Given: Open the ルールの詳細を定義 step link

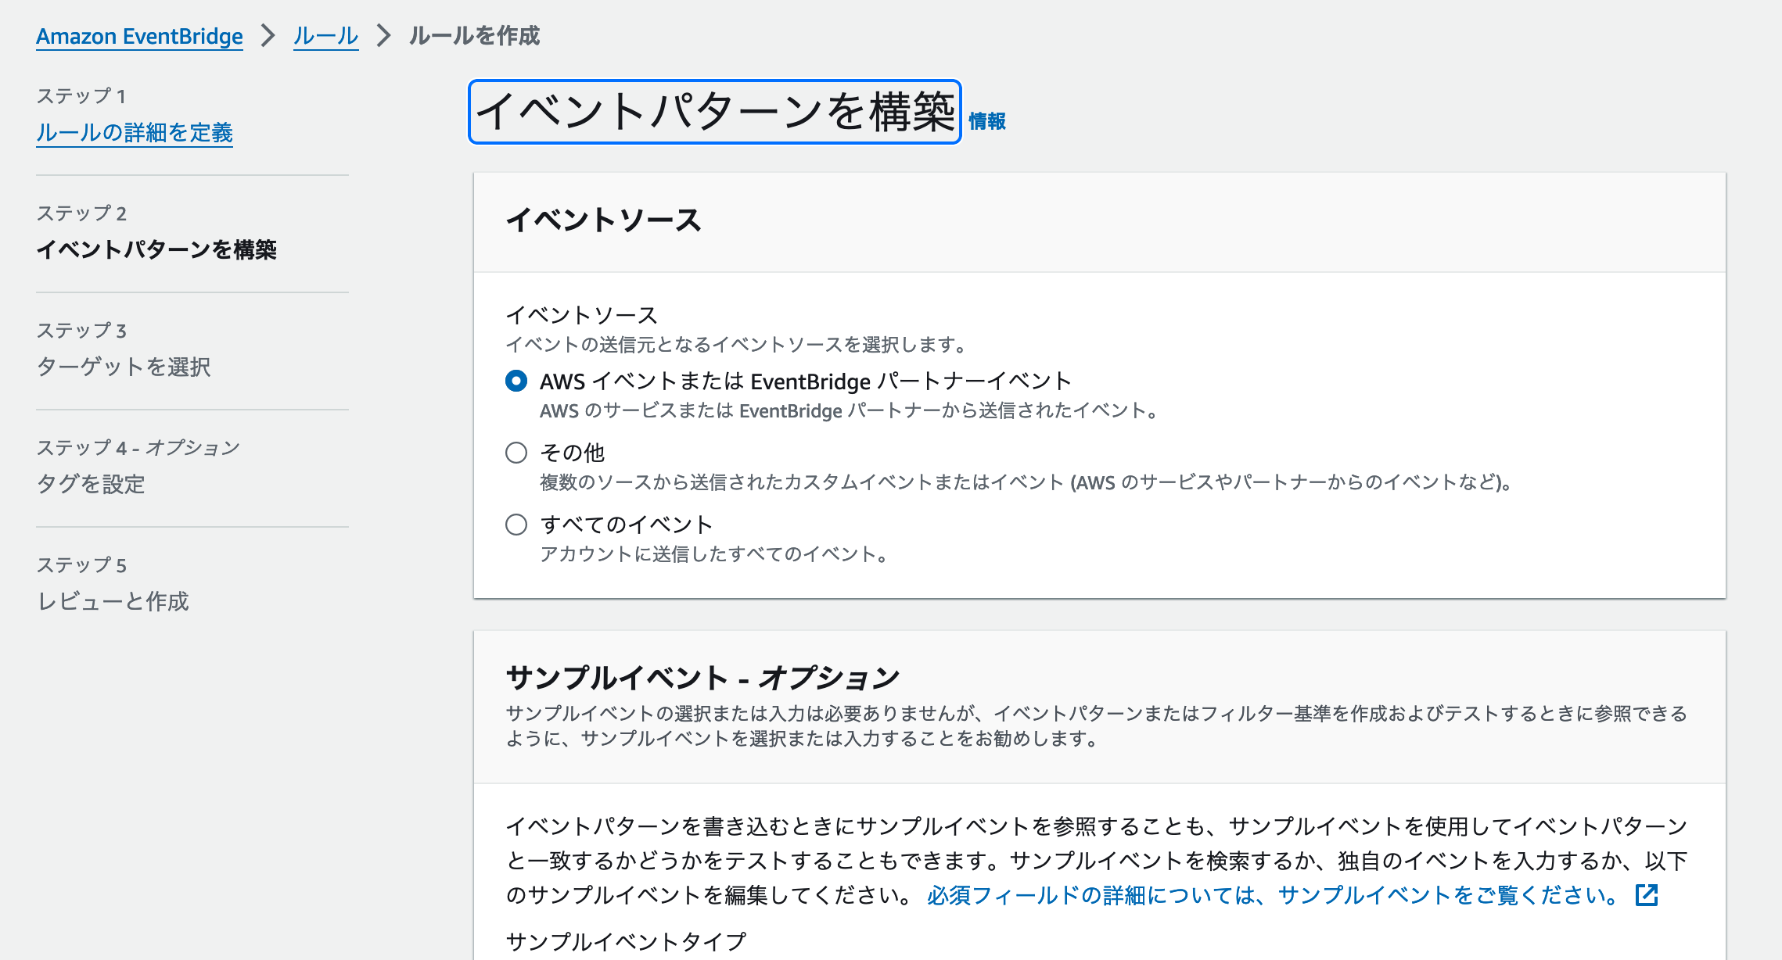Looking at the screenshot, I should [135, 134].
